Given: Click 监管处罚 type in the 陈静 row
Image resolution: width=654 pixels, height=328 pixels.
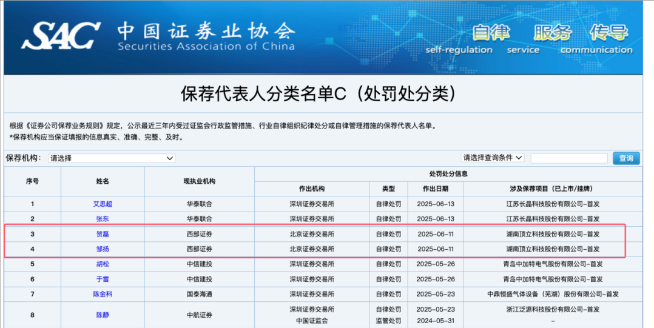Looking at the screenshot, I should pyautogui.click(x=388, y=321).
